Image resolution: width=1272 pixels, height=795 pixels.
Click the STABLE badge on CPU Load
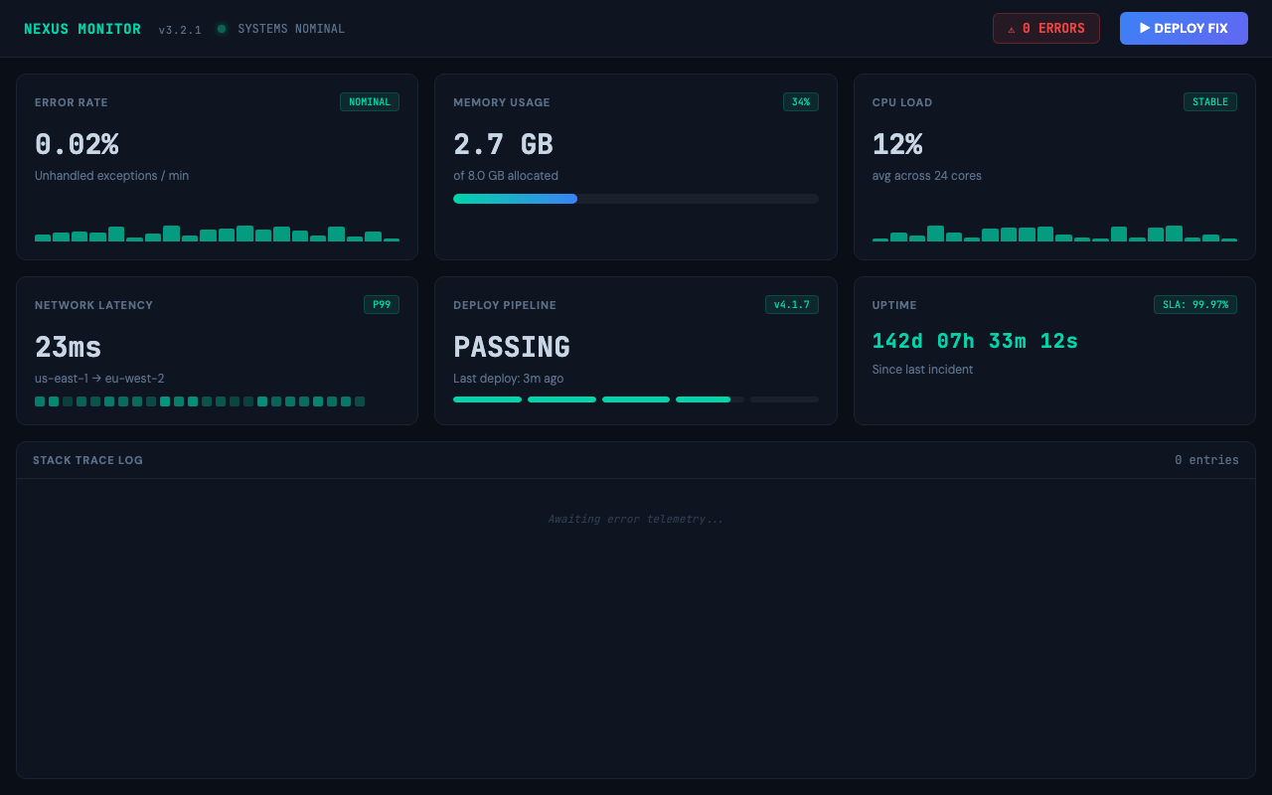(x=1209, y=101)
